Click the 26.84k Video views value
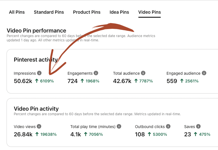 pyautogui.click(x=23, y=134)
